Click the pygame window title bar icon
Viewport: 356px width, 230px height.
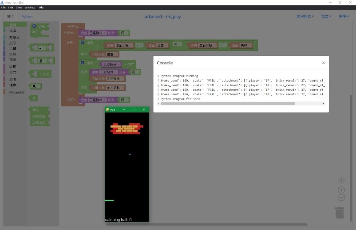pyautogui.click(x=107, y=109)
